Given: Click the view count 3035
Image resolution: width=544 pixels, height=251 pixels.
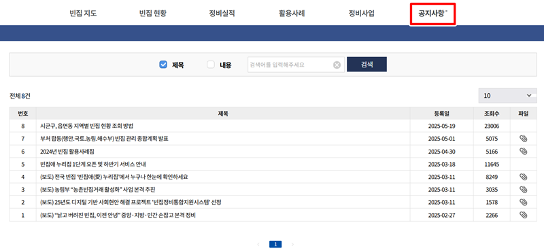Looking at the screenshot, I should (x=492, y=190).
